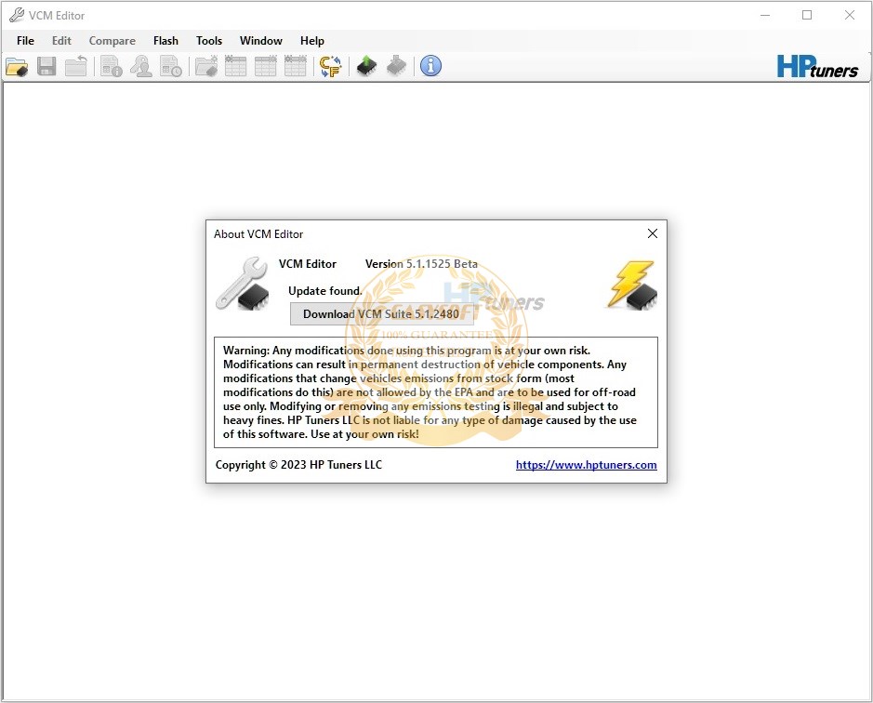Open the Help menu

(x=311, y=41)
